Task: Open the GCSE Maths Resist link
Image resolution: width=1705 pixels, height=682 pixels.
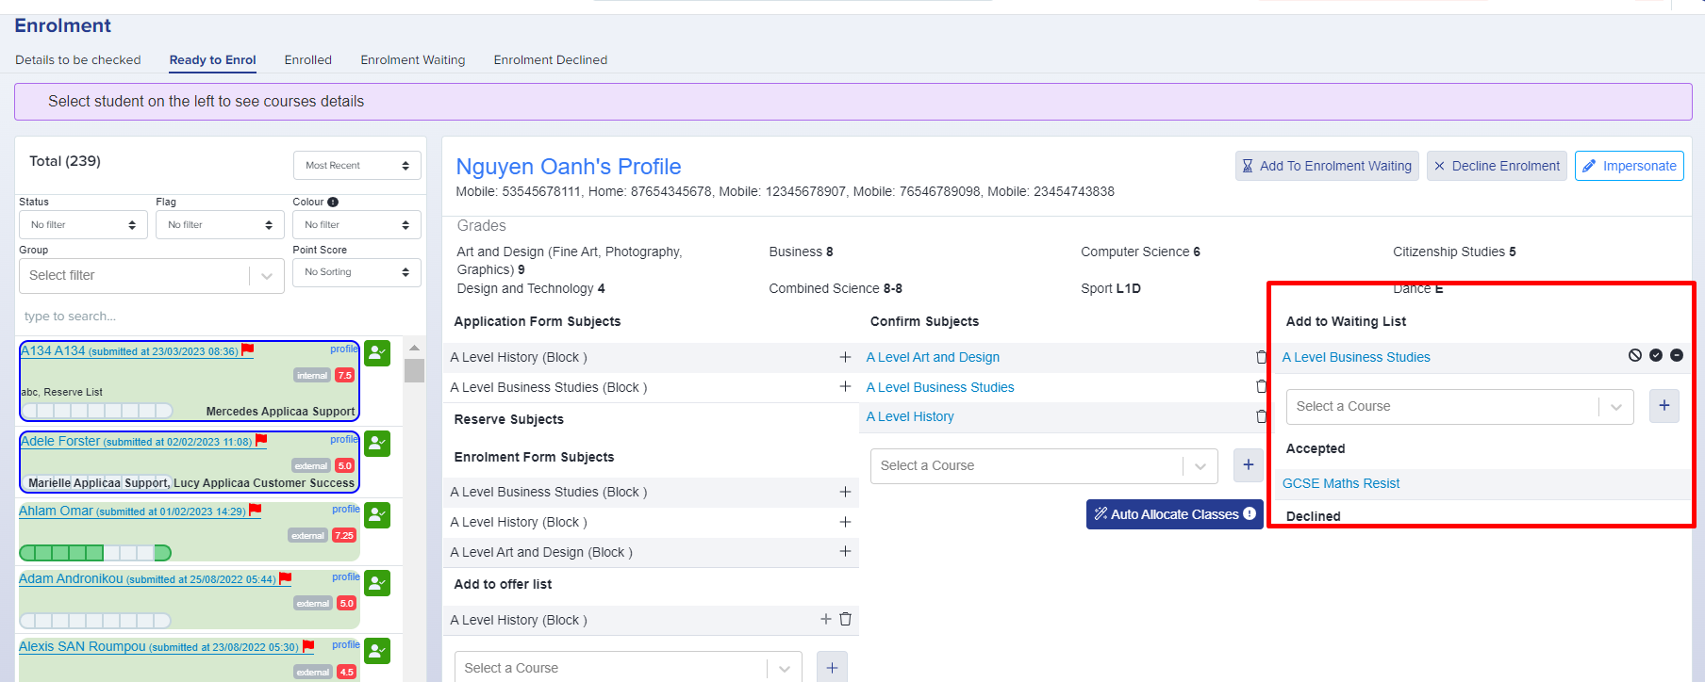Action: point(1341,483)
